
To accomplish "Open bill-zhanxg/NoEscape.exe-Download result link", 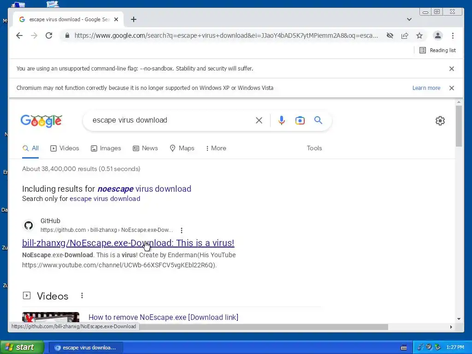I will click(128, 243).
